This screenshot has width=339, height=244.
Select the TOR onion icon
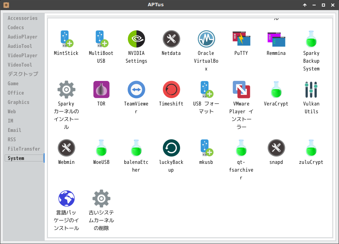click(101, 90)
